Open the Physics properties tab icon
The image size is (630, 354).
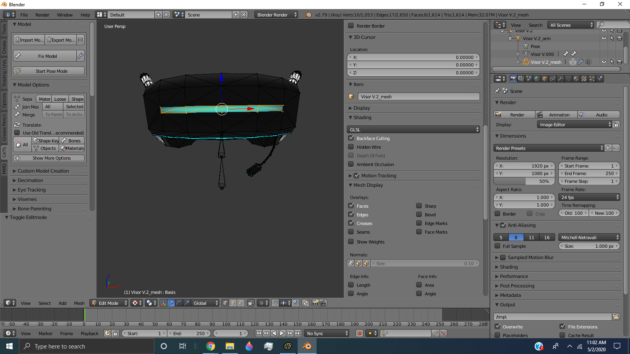pyautogui.click(x=600, y=79)
